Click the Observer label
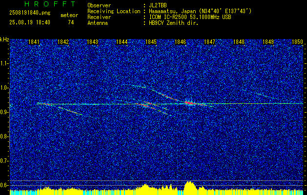Viewport: 307px width, 195px height. click(99, 5)
